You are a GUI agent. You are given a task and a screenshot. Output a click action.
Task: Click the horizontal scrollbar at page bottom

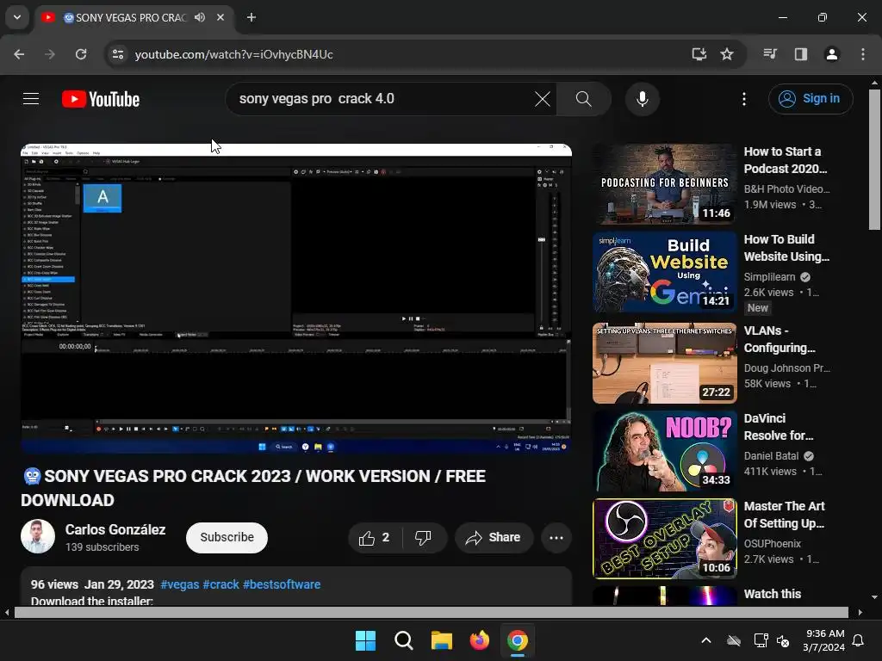431,612
